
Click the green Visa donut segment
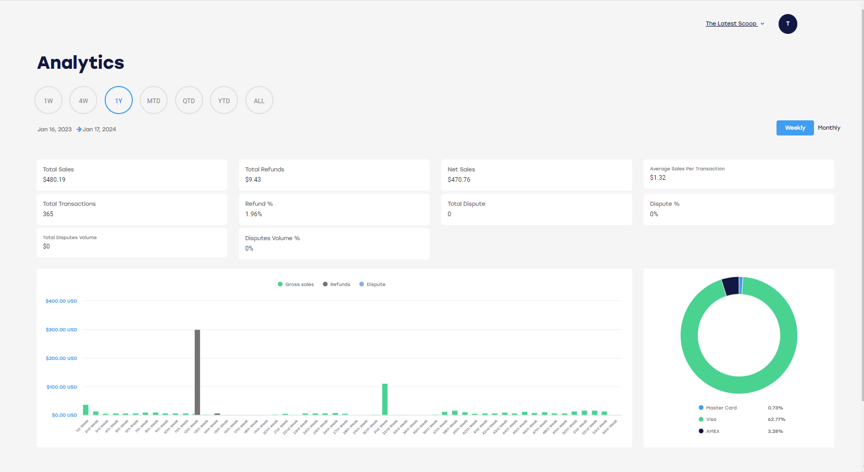tap(739, 384)
